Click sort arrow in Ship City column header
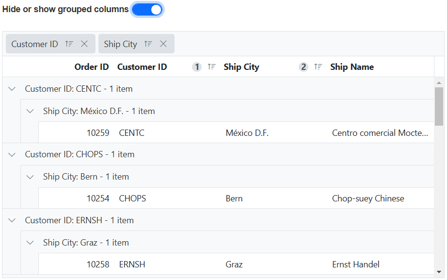447x280 pixels. pos(318,67)
